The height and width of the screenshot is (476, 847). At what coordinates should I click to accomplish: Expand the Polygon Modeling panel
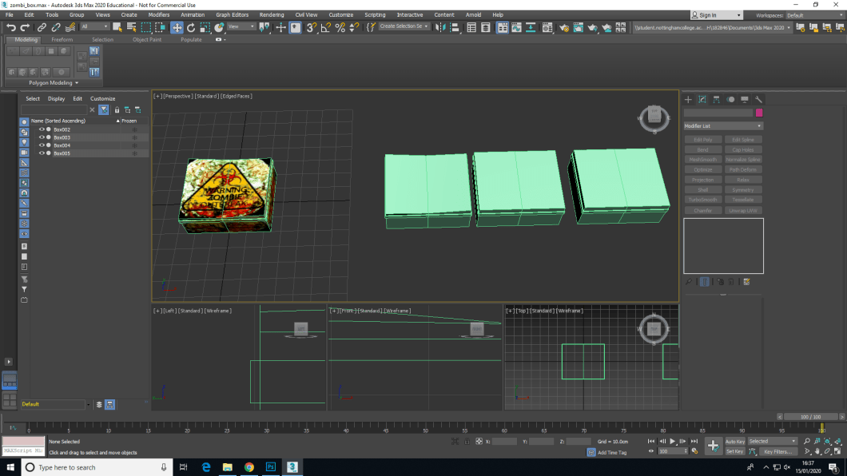(x=54, y=82)
